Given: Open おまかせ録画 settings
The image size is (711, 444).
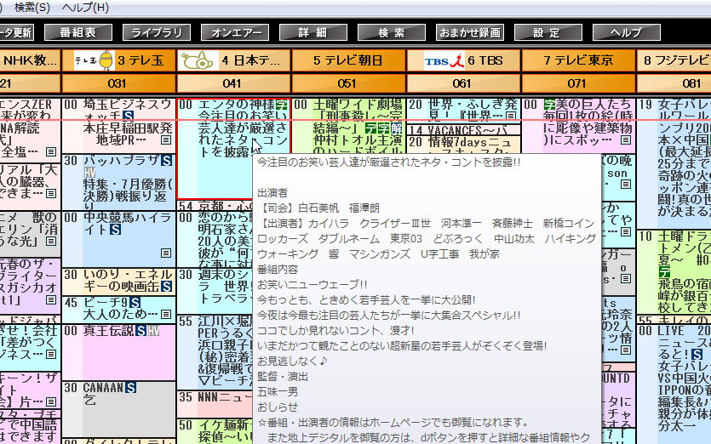Looking at the screenshot, I should pos(470,32).
